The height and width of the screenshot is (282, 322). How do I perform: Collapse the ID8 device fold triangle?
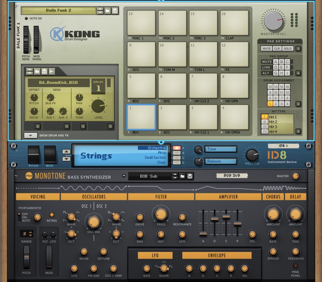pos(17,151)
